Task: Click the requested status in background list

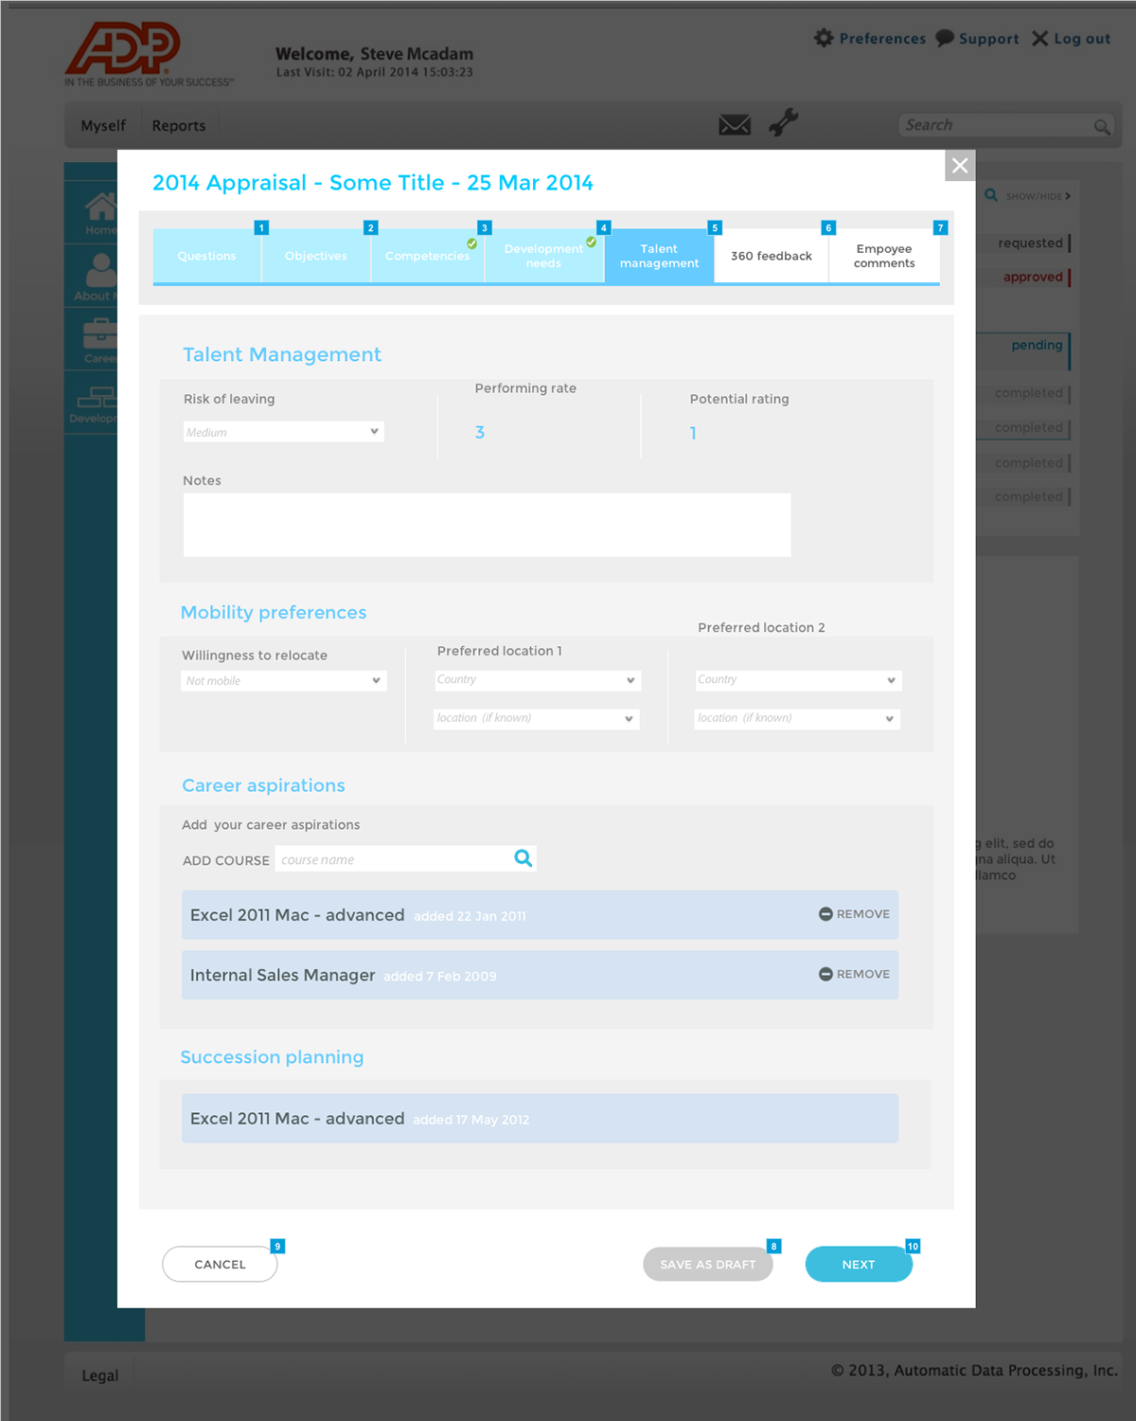Action: [1030, 243]
